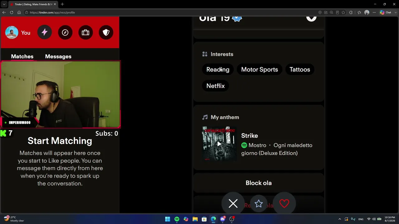
Task: Open the Windows Start menu
Action: point(167,219)
